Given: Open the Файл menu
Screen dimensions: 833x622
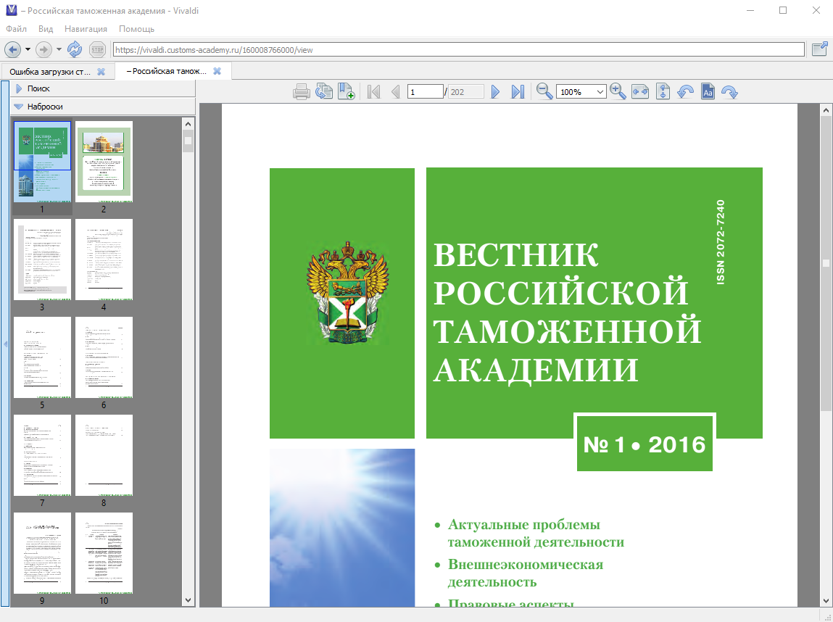Looking at the screenshot, I should click(x=17, y=29).
